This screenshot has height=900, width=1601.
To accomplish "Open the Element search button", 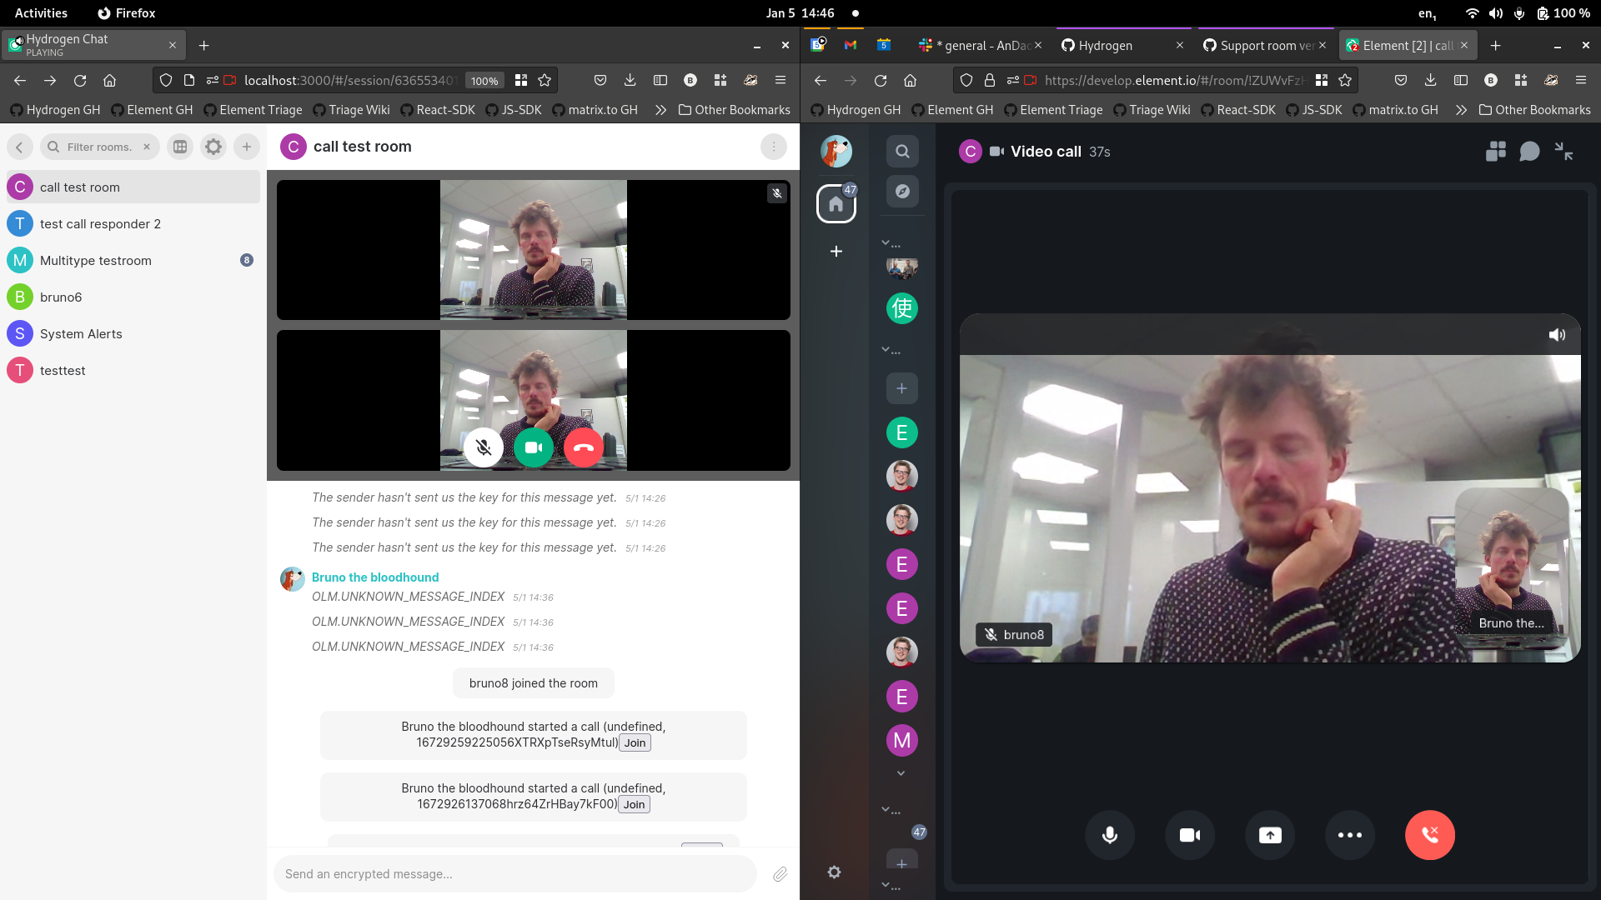I will click(x=902, y=151).
